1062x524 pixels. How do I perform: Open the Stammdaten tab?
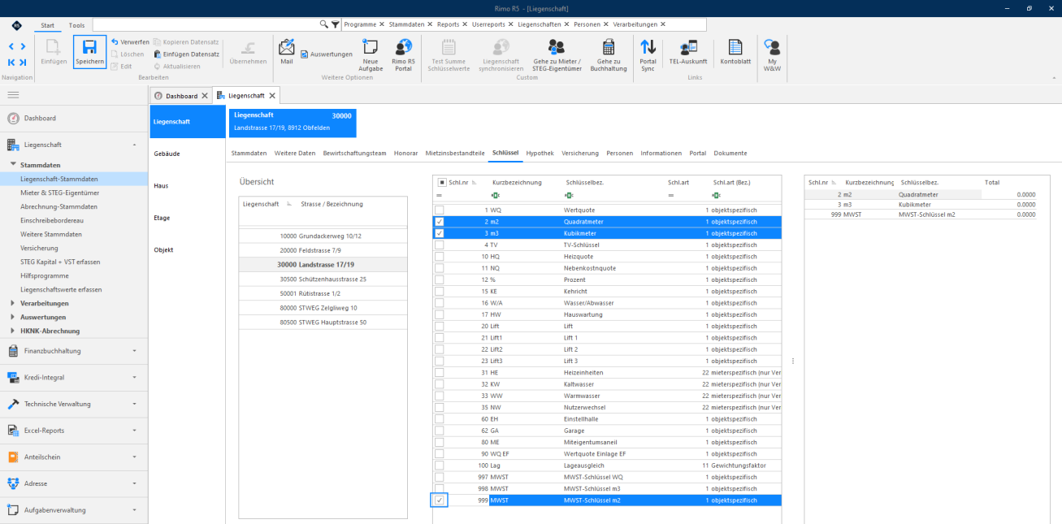pos(249,153)
